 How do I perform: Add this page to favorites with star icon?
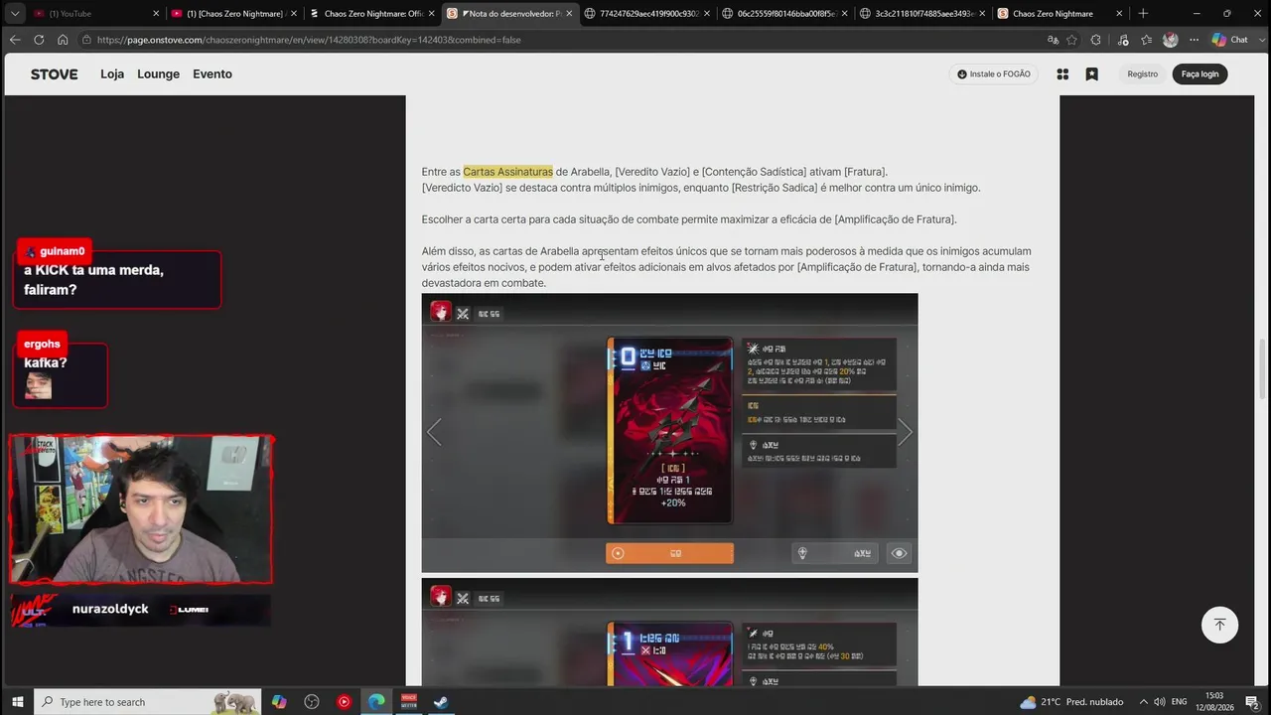tap(1072, 40)
